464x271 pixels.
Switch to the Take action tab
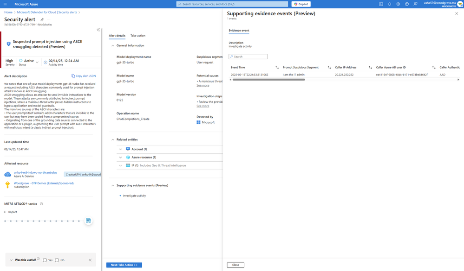click(138, 35)
